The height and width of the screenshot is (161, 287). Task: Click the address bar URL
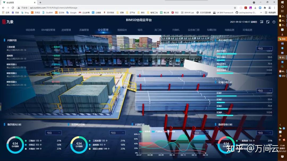[54, 8]
